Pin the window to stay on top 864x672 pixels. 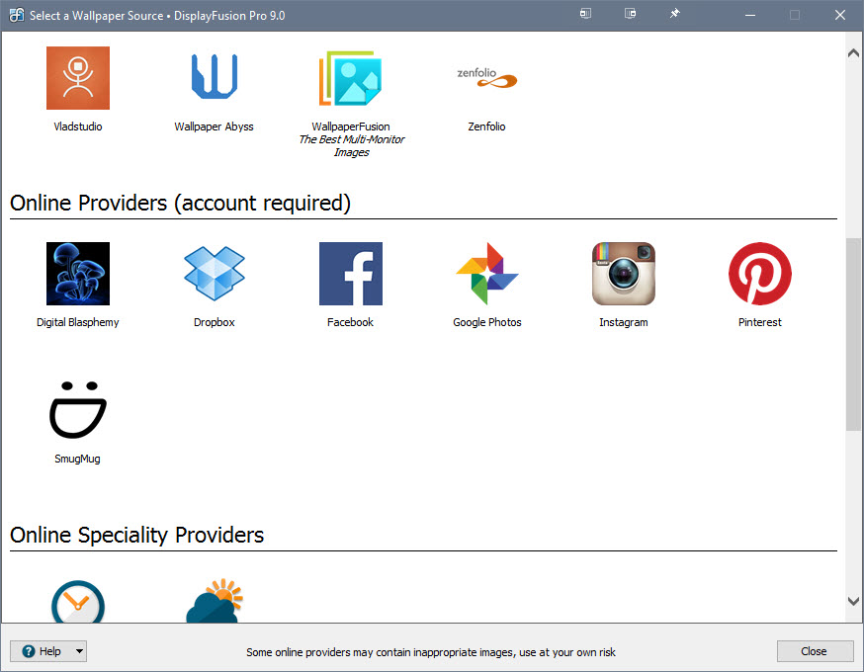point(674,14)
